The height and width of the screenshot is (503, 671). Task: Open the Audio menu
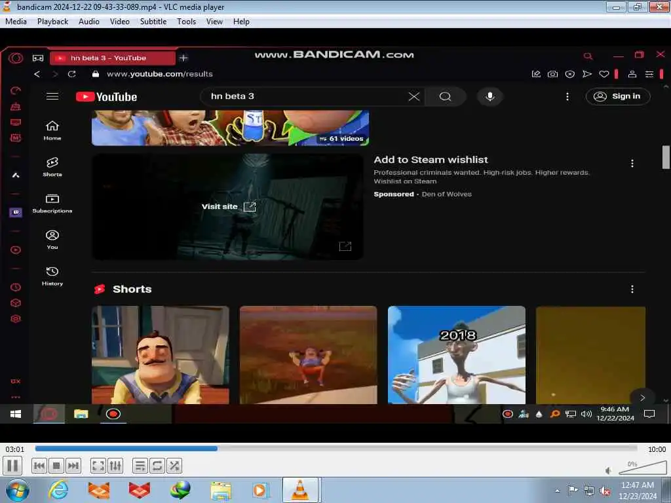pyautogui.click(x=89, y=22)
